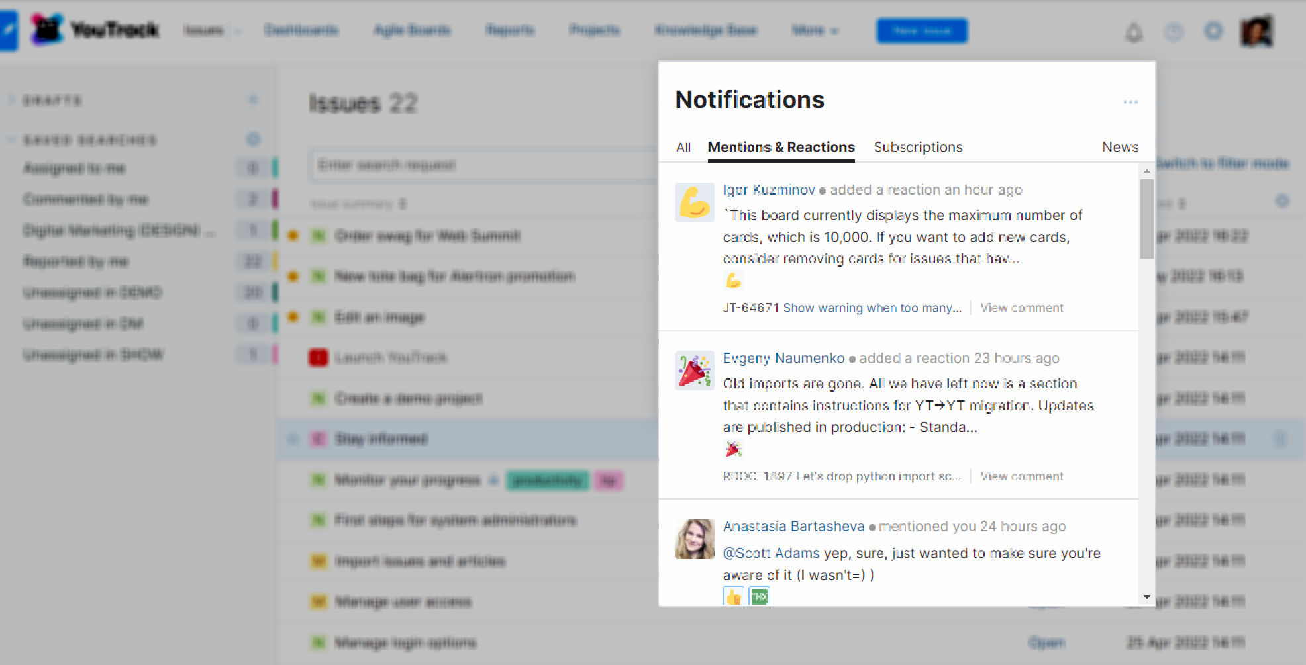Click the notifications scrollbar down arrow

point(1147,597)
